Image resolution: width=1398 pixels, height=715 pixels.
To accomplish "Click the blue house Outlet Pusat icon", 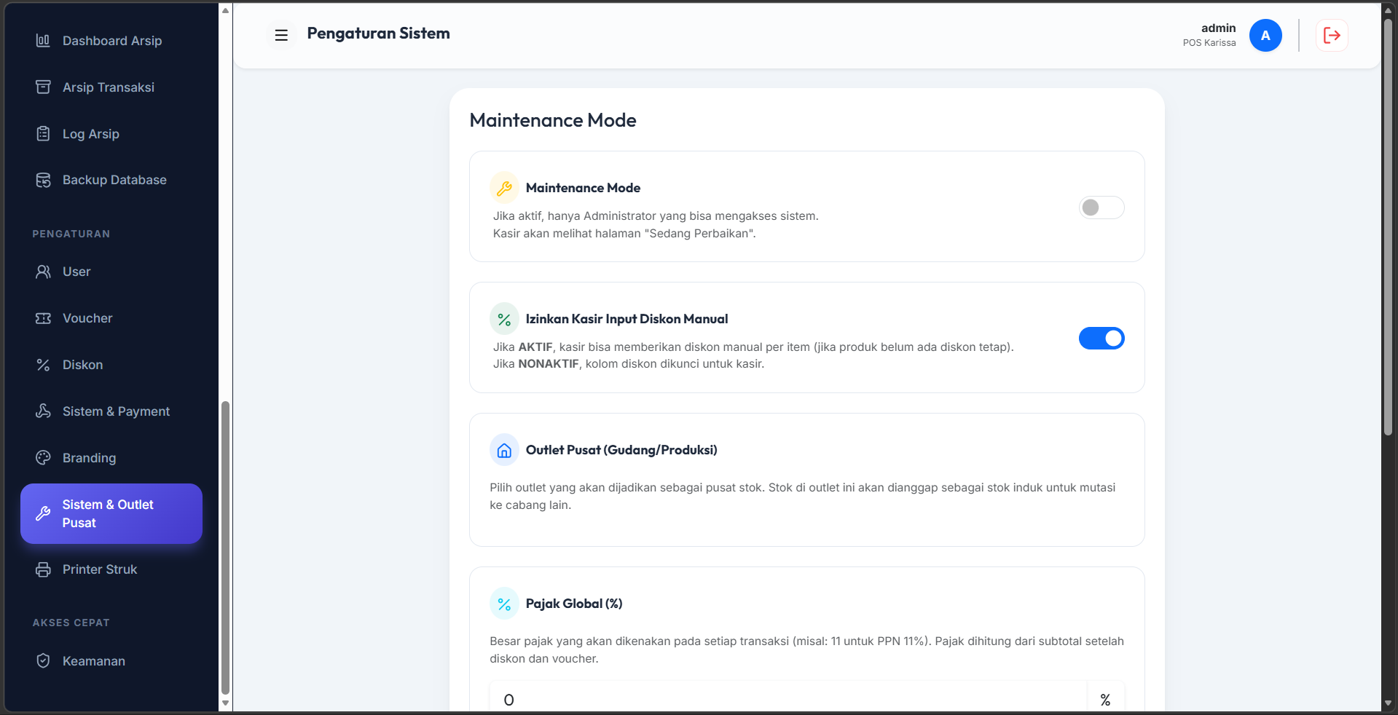I will [504, 451].
